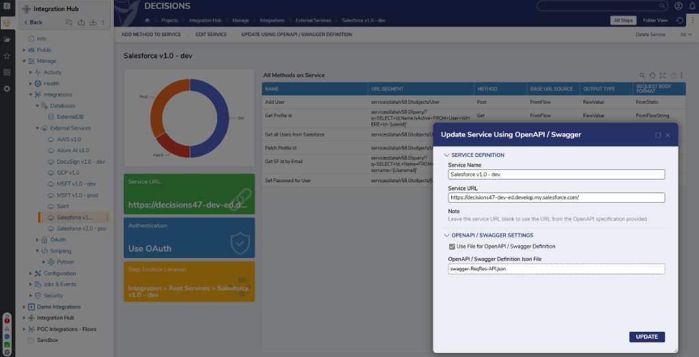Click the home icon in breadcrumb

[x=147, y=20]
